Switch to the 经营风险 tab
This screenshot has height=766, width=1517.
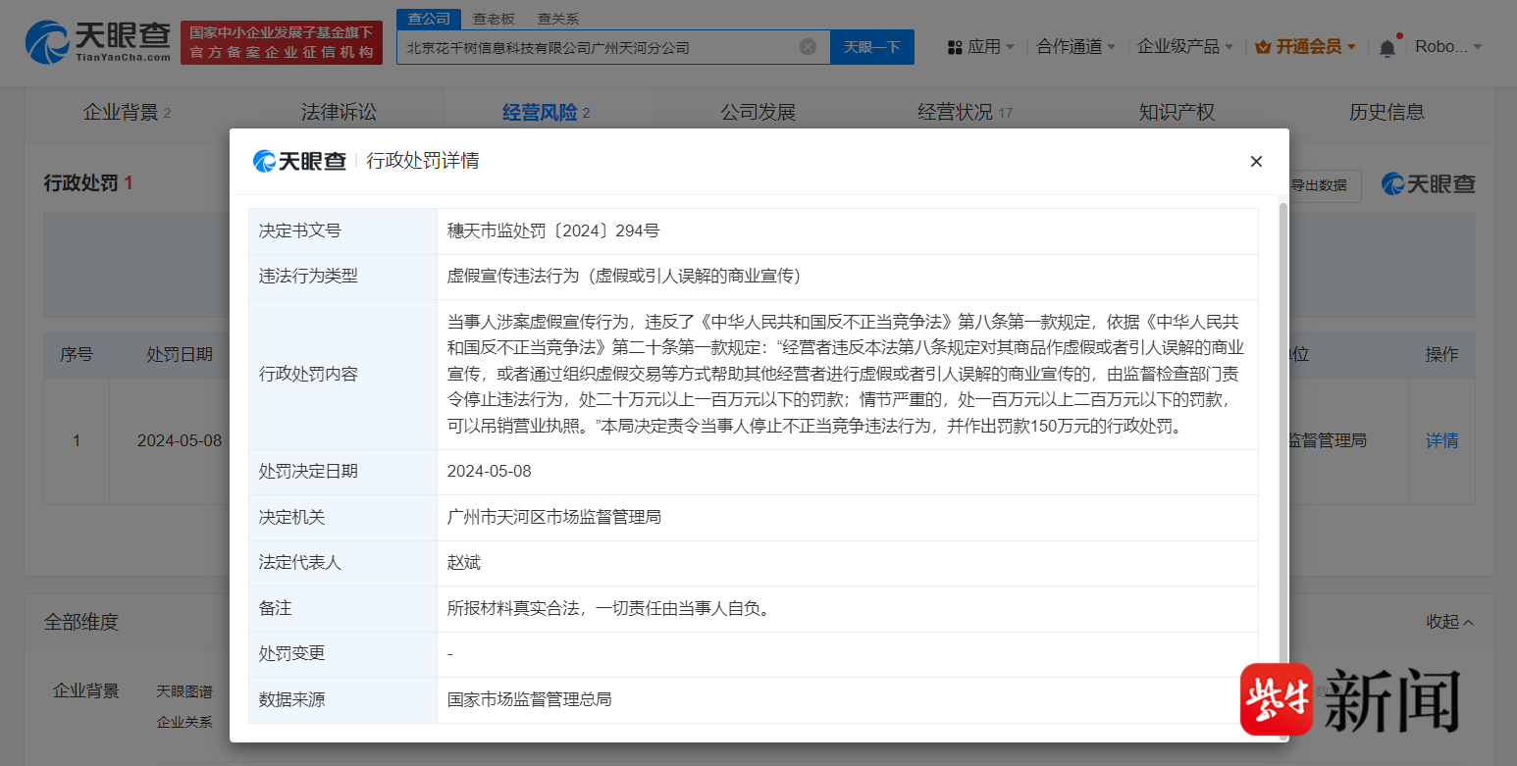point(547,112)
